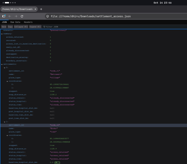Image resolution: width=187 pixels, height=164 pixels.
Task: Switch to the JSON viewer tab
Action: click(4, 22)
